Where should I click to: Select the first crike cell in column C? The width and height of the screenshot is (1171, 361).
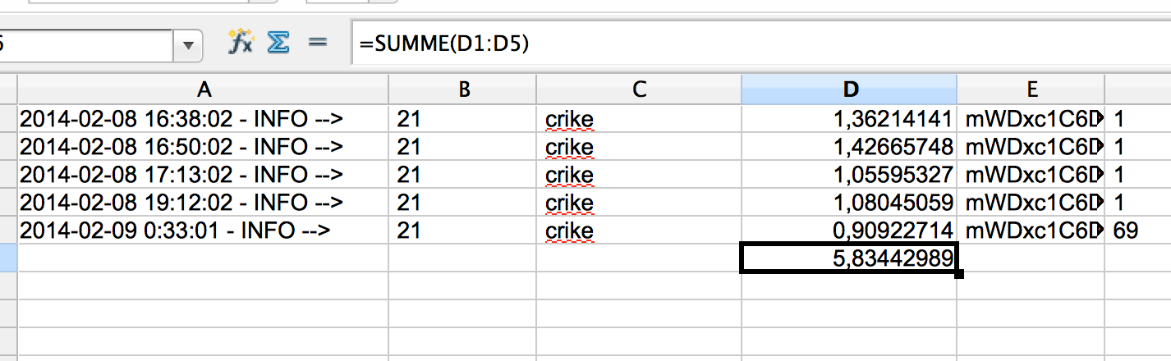(639, 119)
